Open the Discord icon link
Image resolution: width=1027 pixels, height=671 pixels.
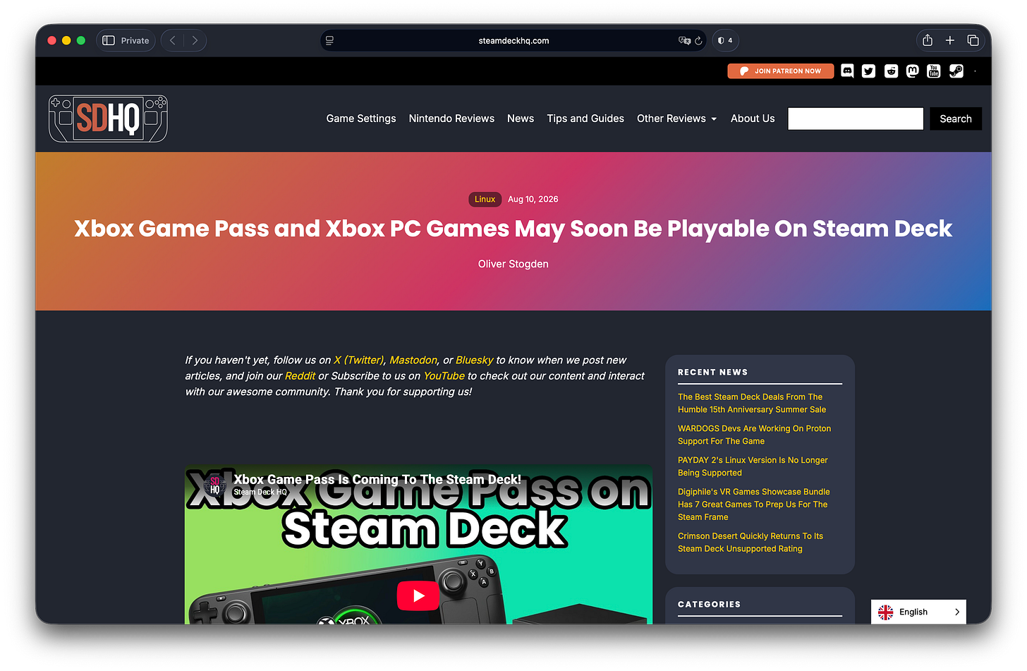pos(847,71)
